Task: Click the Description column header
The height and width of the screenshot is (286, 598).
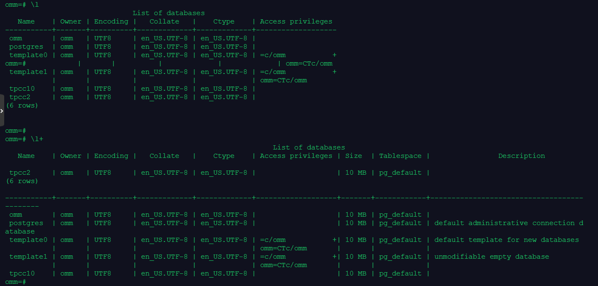Action: 521,156
